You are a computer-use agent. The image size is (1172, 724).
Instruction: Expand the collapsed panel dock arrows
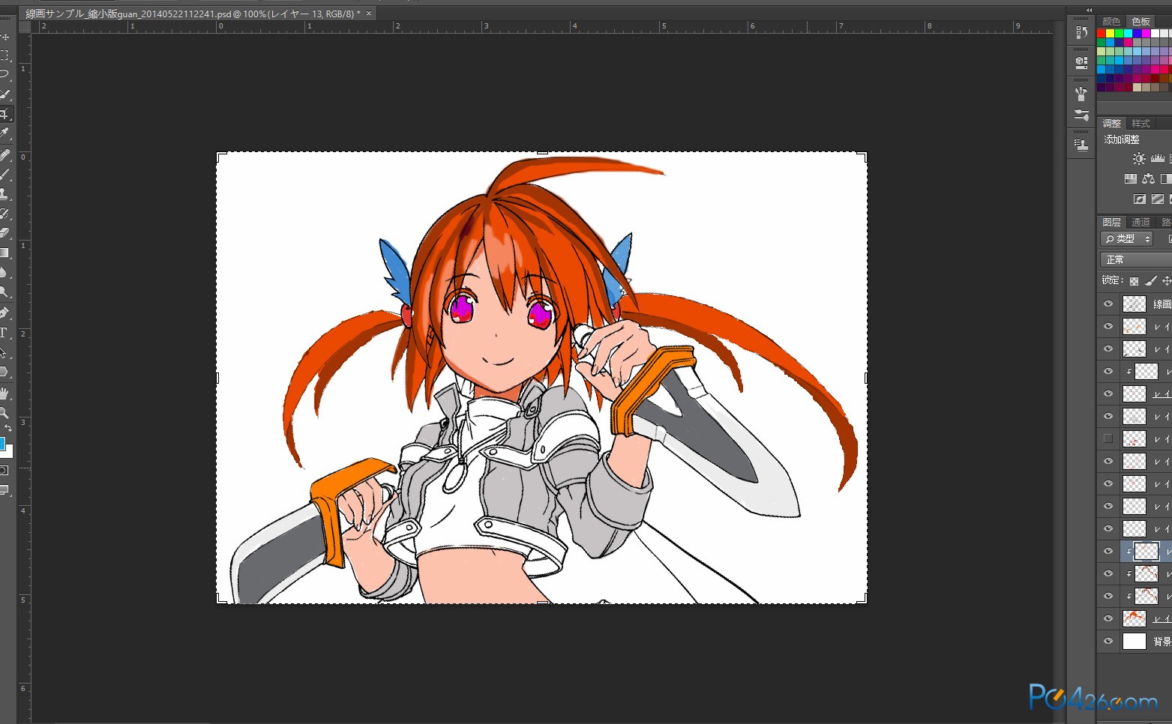1089,10
